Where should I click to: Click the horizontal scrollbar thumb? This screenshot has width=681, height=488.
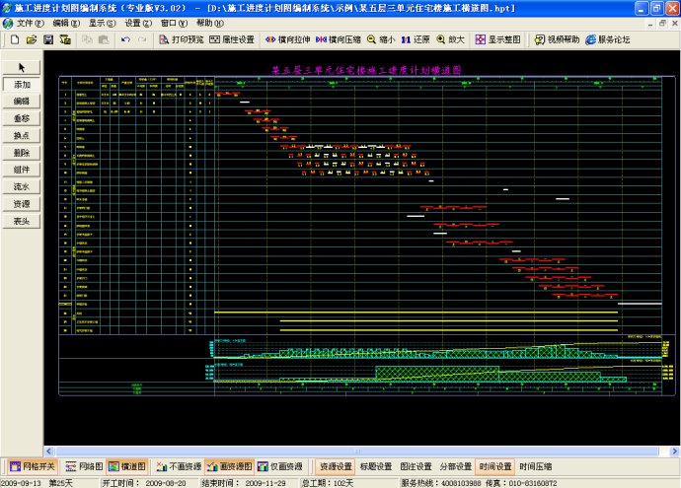[357, 452]
